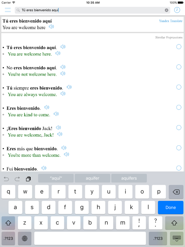This screenshot has width=185, height=247.
Task: Play audio for 'You are welcome here' main translation
Action: tap(51, 27)
